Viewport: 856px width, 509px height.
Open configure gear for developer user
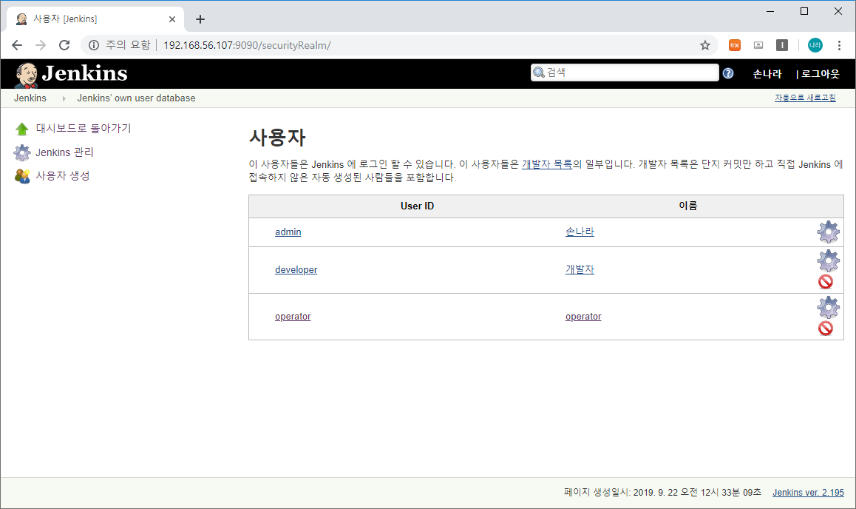coord(828,260)
